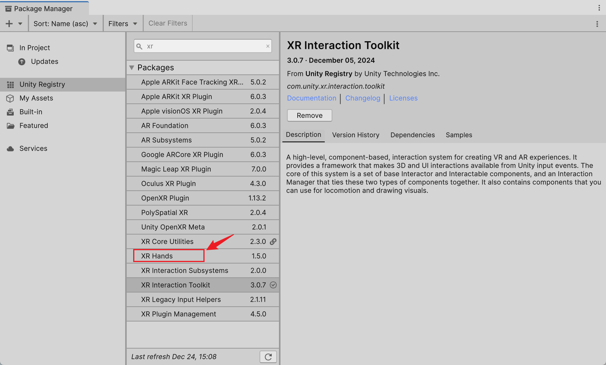Open the Documentation link
The image size is (606, 365).
312,98
